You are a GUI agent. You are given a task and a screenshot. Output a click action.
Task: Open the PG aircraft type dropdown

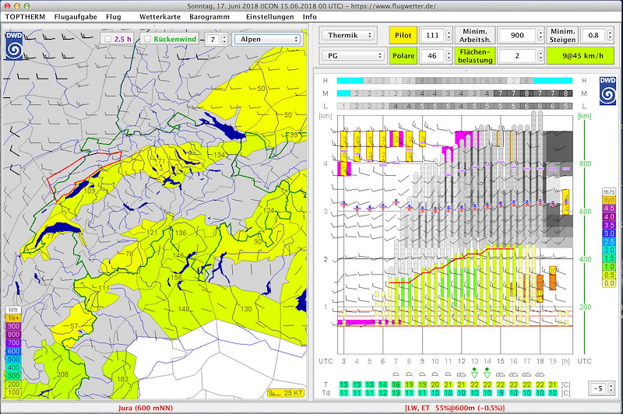coord(354,55)
